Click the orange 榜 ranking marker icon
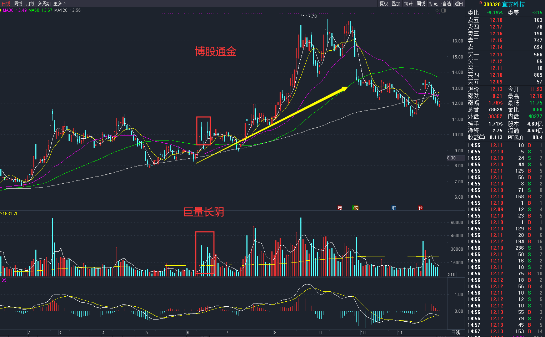Image resolution: width=545 pixels, height=337 pixels. (x=356, y=208)
